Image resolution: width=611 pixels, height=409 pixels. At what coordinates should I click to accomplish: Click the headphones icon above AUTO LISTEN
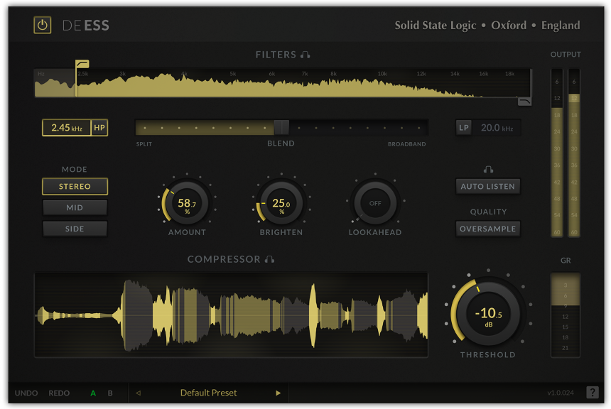488,169
